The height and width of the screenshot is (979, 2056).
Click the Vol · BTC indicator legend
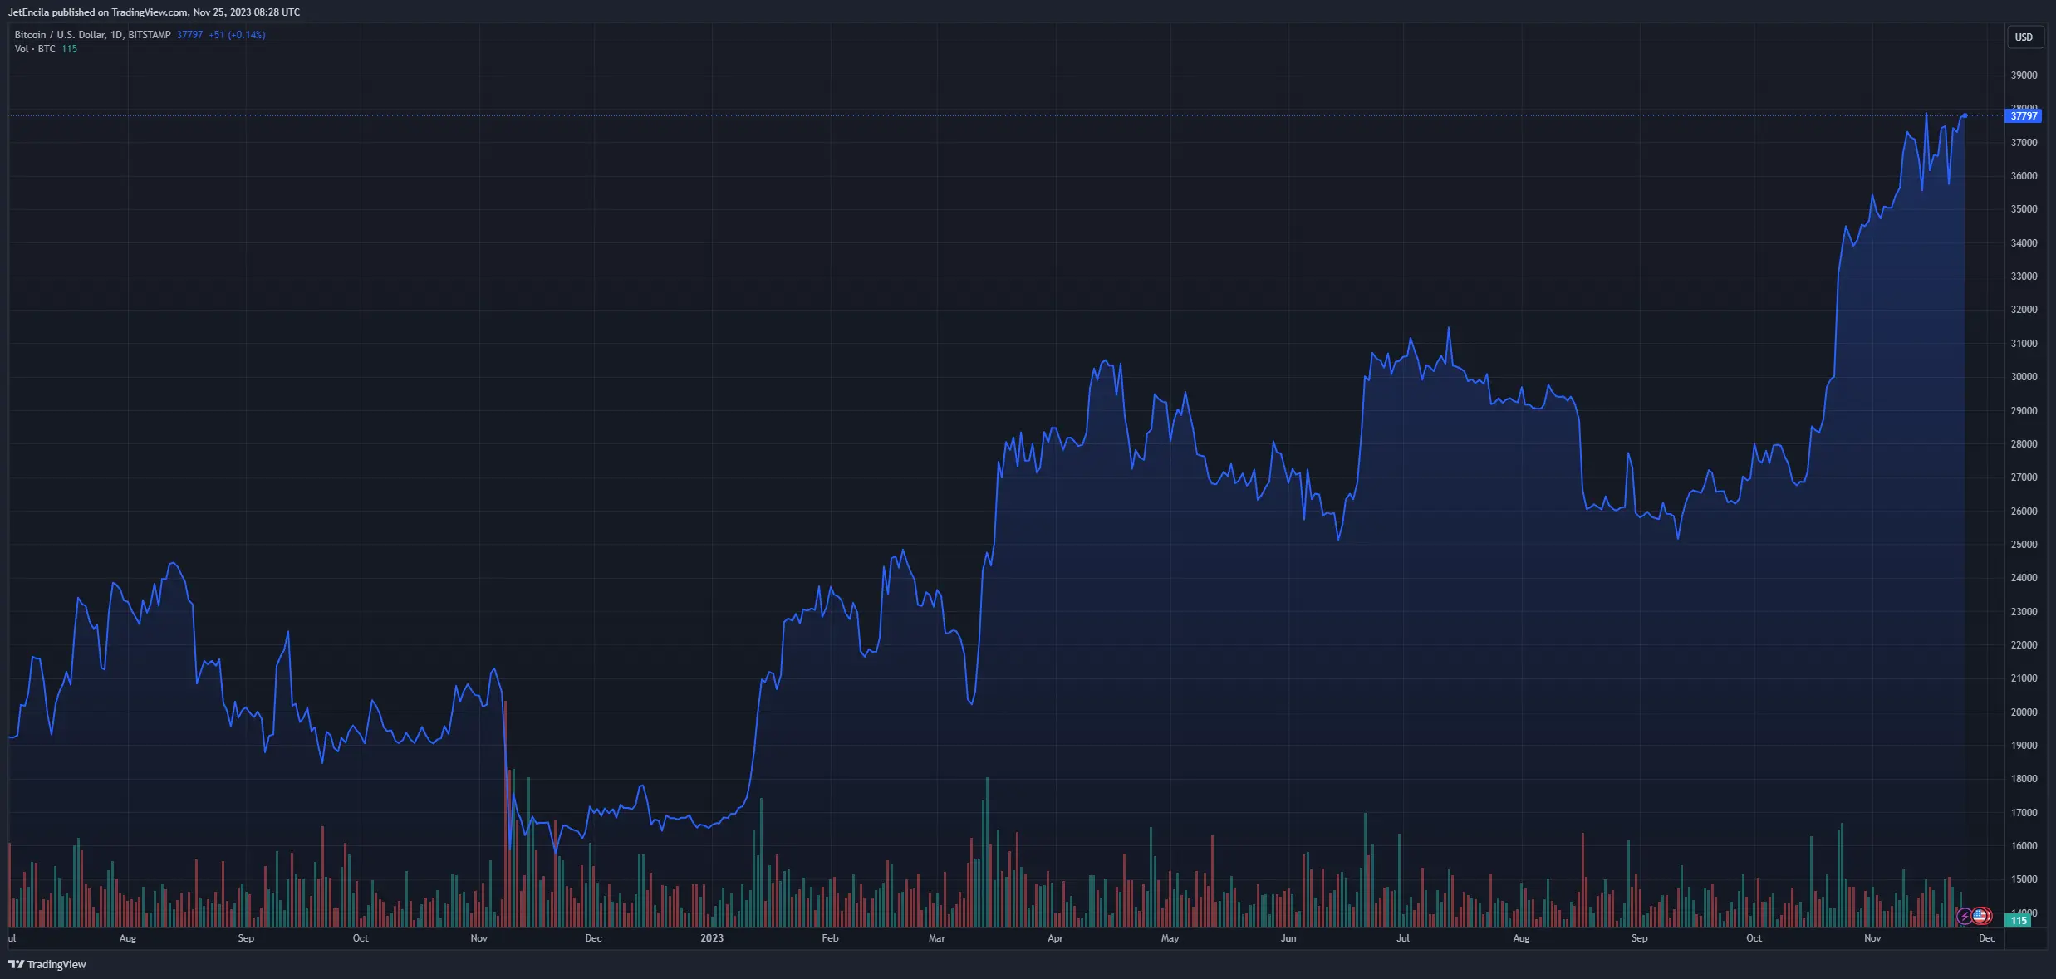click(x=35, y=49)
